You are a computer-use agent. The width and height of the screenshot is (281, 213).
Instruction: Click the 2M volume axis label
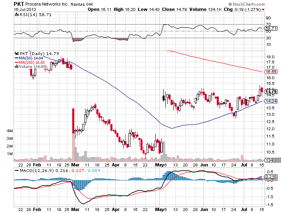pos(10,146)
